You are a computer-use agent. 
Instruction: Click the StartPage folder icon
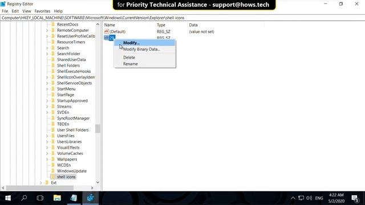click(53, 95)
